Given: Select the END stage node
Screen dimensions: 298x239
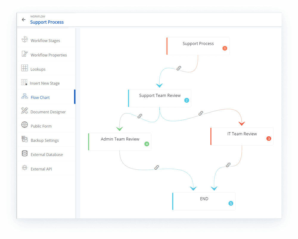Looking at the screenshot, I should (x=204, y=201).
